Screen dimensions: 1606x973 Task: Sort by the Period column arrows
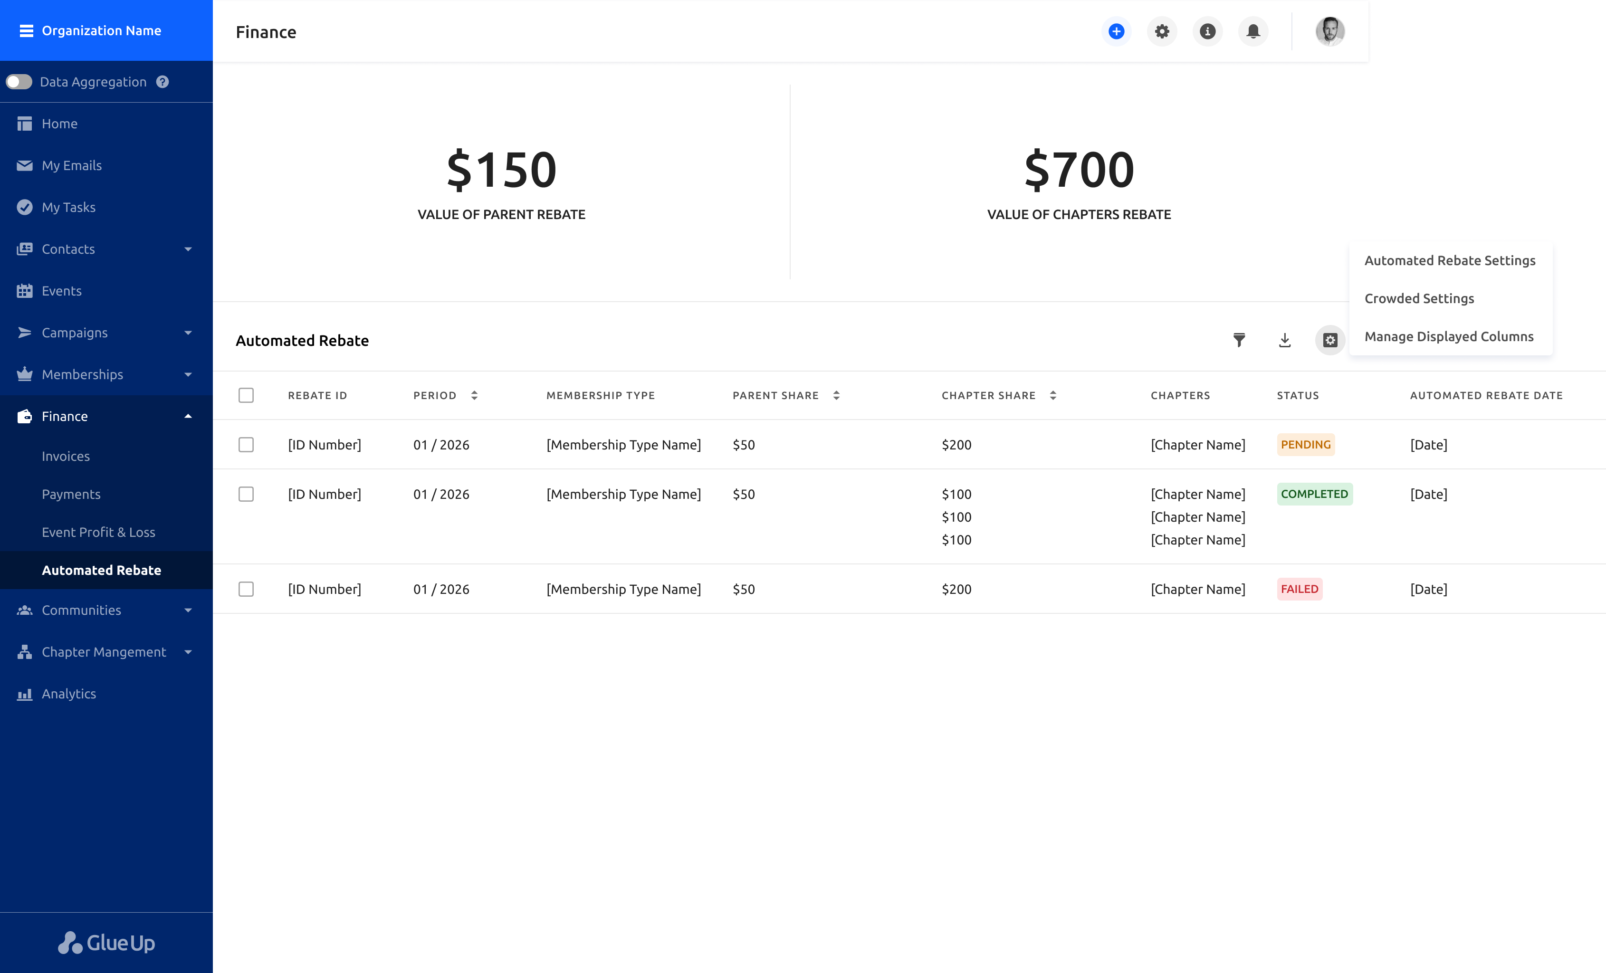475,395
